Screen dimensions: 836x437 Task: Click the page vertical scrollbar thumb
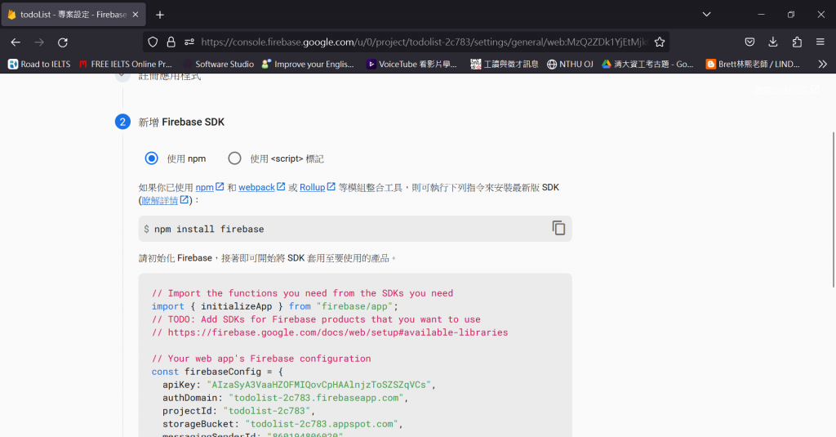[x=834, y=210]
